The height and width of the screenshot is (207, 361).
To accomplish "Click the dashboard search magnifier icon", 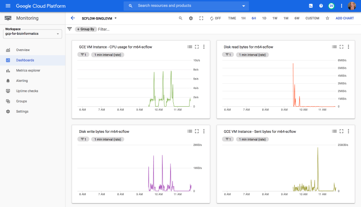I will pos(180,18).
